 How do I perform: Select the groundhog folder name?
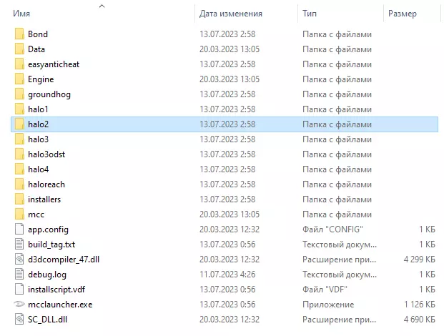click(49, 94)
